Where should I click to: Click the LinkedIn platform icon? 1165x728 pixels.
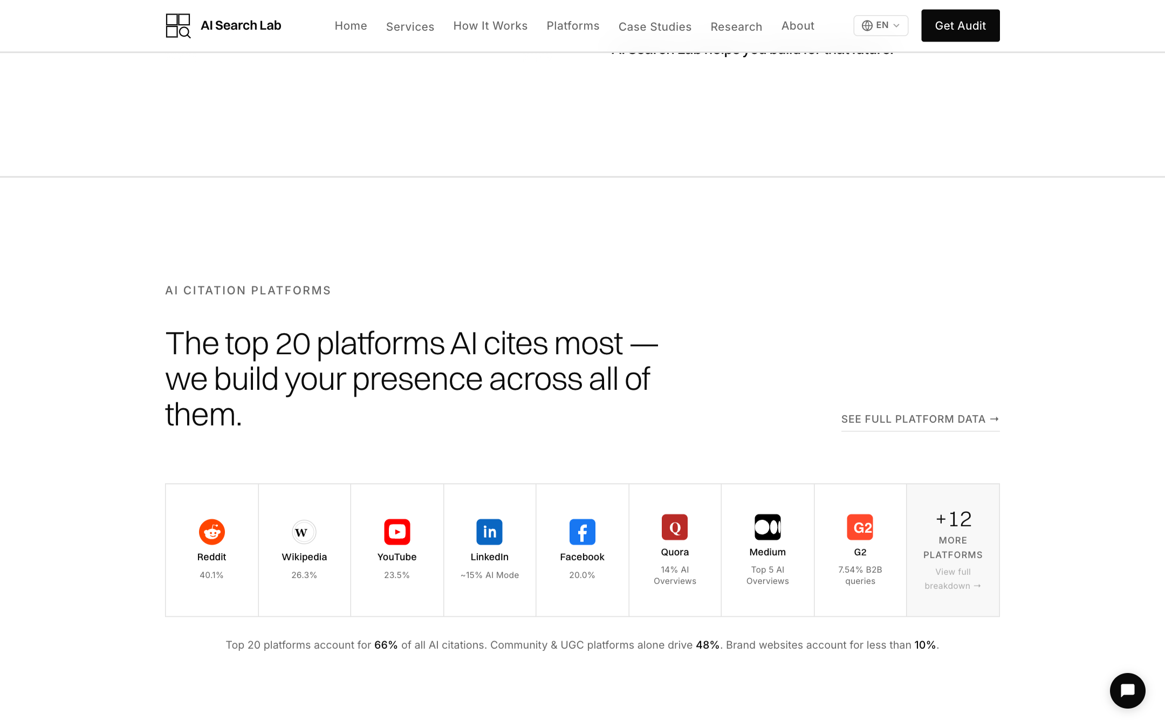pos(490,532)
